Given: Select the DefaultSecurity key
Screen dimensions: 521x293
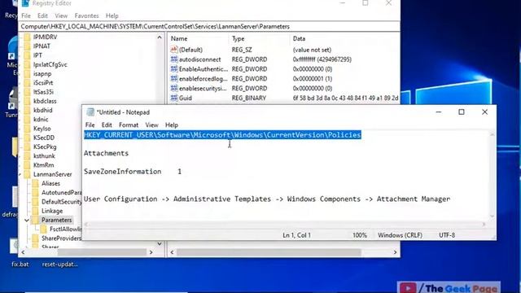Looking at the screenshot, I should click(x=61, y=202).
